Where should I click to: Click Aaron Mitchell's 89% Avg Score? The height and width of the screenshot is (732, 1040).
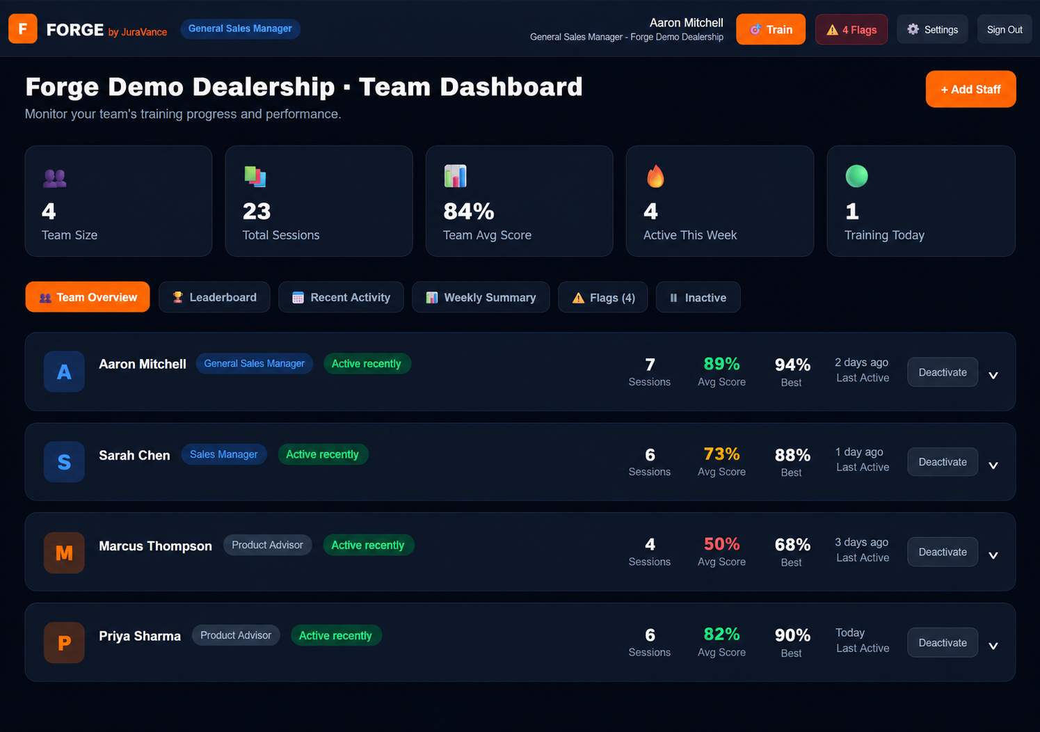721,364
